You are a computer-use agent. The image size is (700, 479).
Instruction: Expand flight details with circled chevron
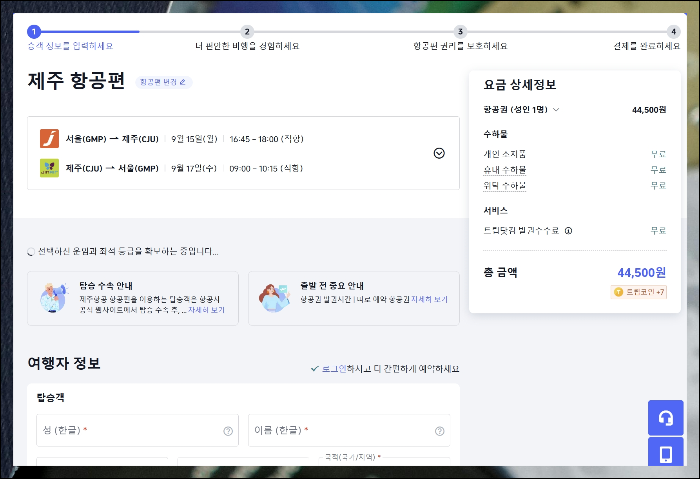[439, 153]
